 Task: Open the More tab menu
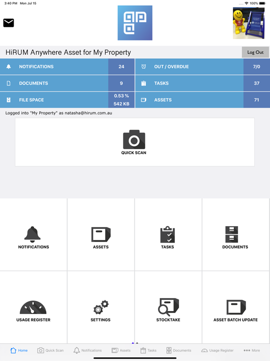[x=252, y=350]
